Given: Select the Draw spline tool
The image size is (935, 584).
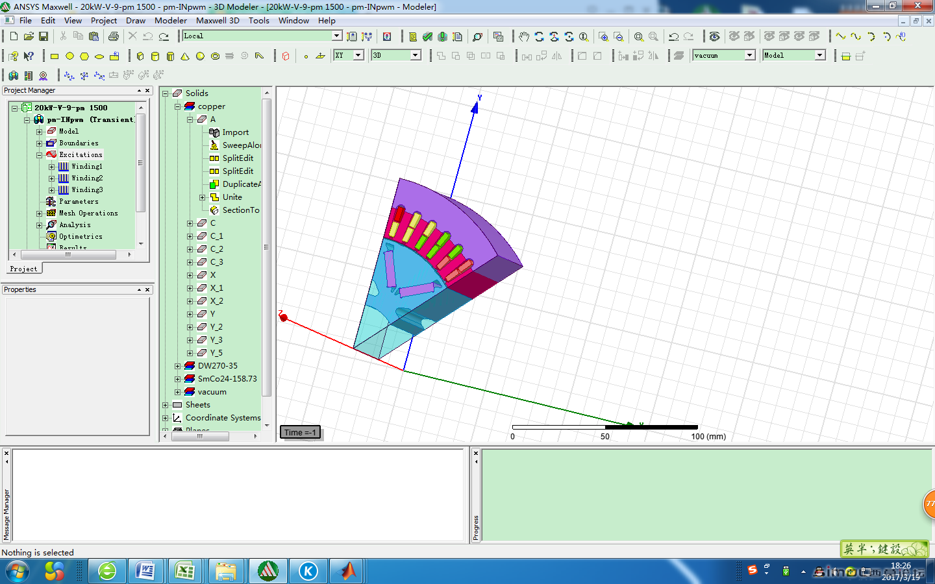Looking at the screenshot, I should (856, 36).
